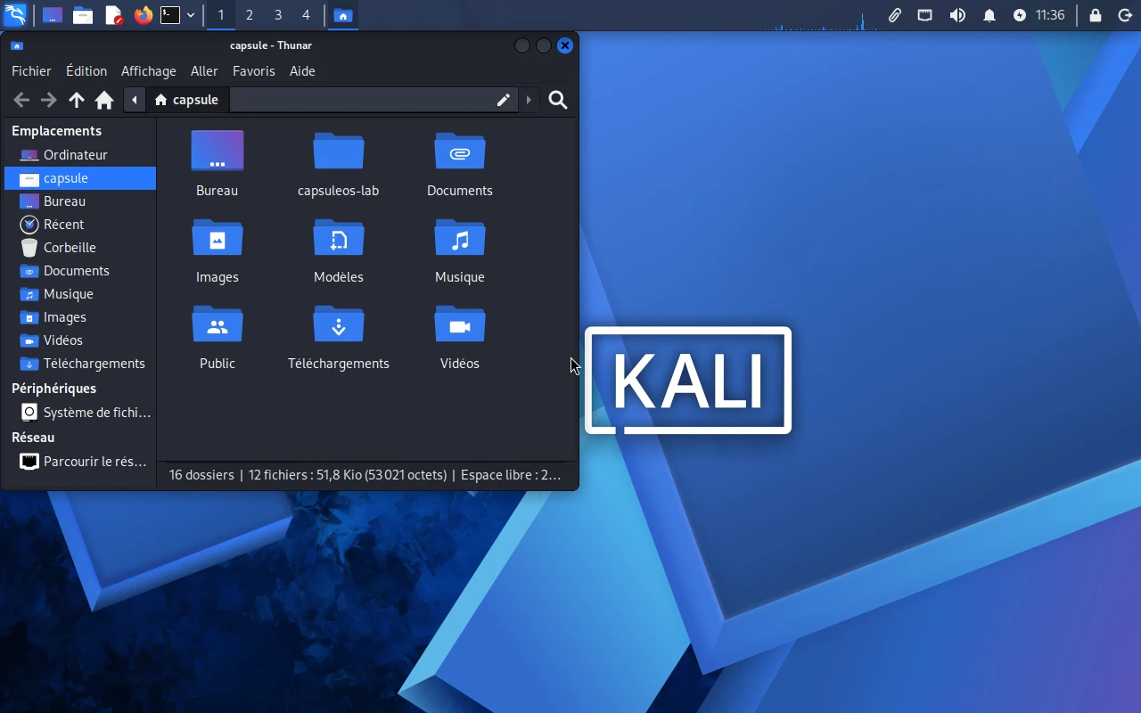Click the capsule path bar button
Screen dimensions: 1141x713
pos(186,100)
